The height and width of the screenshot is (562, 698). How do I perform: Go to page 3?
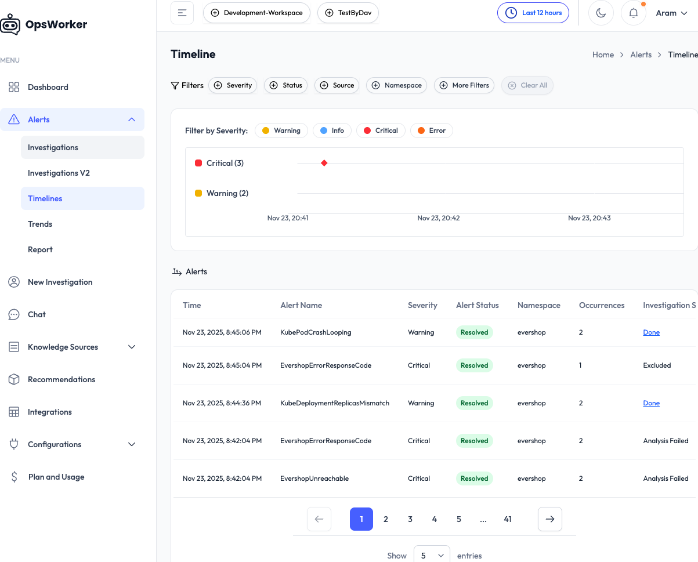point(410,519)
